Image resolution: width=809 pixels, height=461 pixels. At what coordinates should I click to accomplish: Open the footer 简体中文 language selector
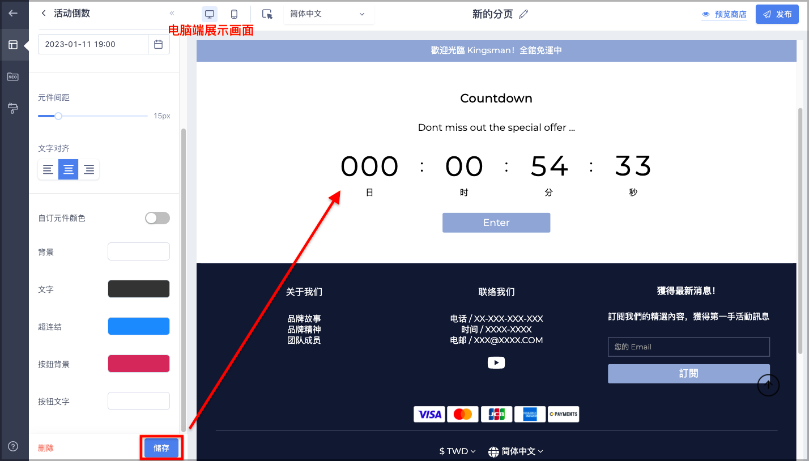516,451
